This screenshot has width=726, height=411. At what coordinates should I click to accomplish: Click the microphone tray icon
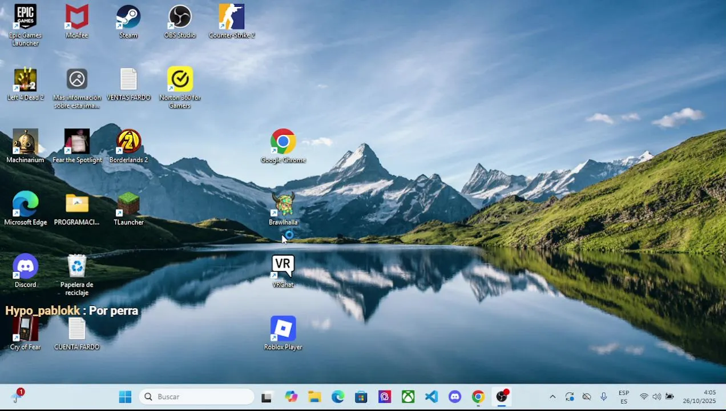point(604,397)
